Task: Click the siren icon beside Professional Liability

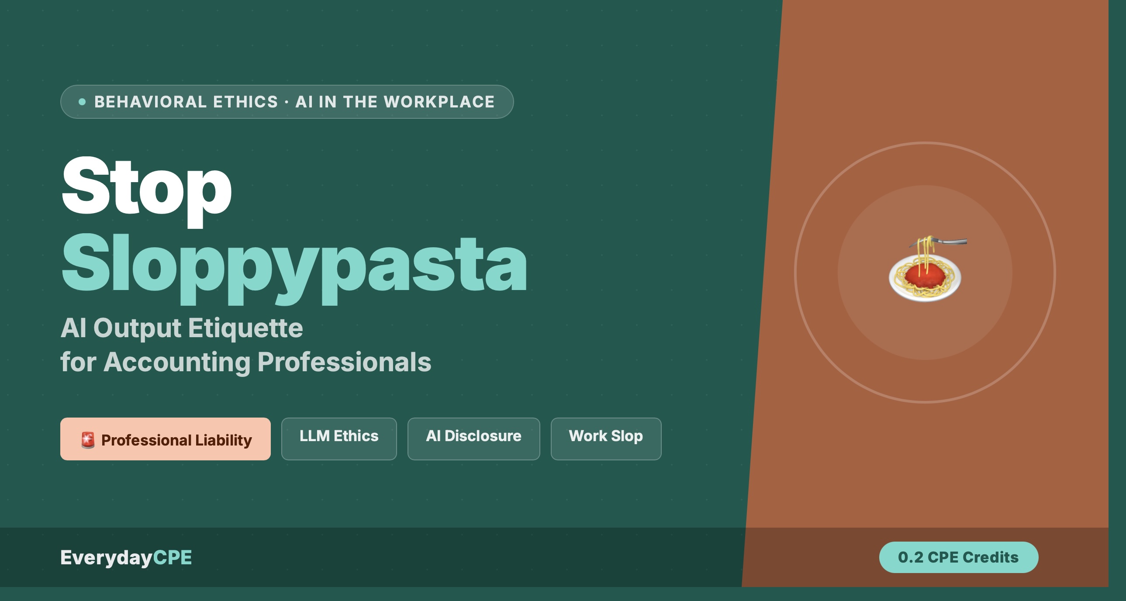Action: (88, 440)
